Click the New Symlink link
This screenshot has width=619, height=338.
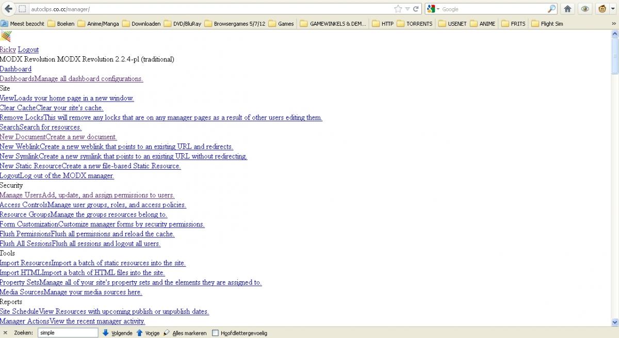pyautogui.click(x=123, y=156)
